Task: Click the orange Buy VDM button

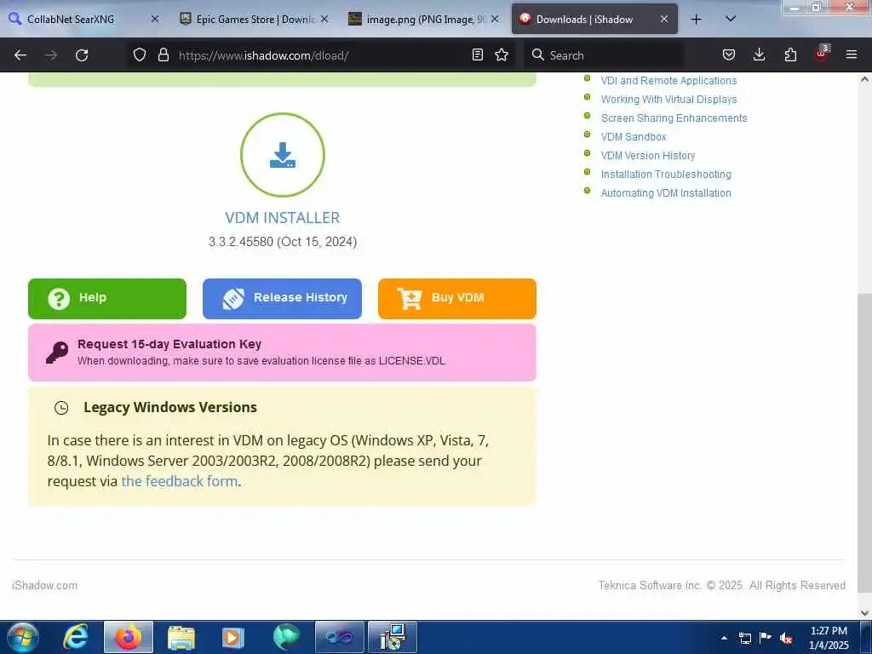Action: tap(457, 299)
